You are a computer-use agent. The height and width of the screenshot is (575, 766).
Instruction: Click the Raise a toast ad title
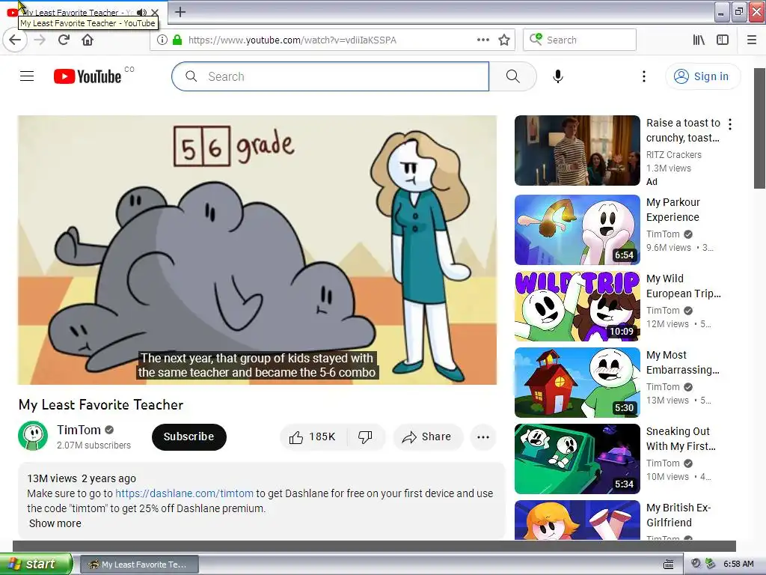[683, 130]
